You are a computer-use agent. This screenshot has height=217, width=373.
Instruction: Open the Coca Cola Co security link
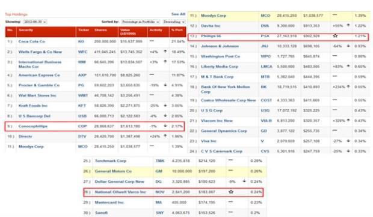click(x=32, y=41)
